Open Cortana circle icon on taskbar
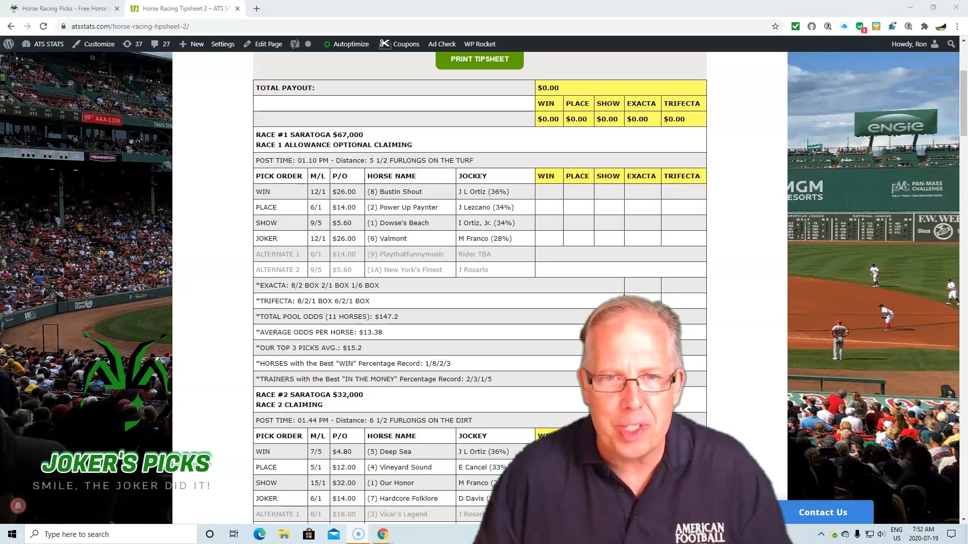The height and width of the screenshot is (544, 968). (x=210, y=534)
